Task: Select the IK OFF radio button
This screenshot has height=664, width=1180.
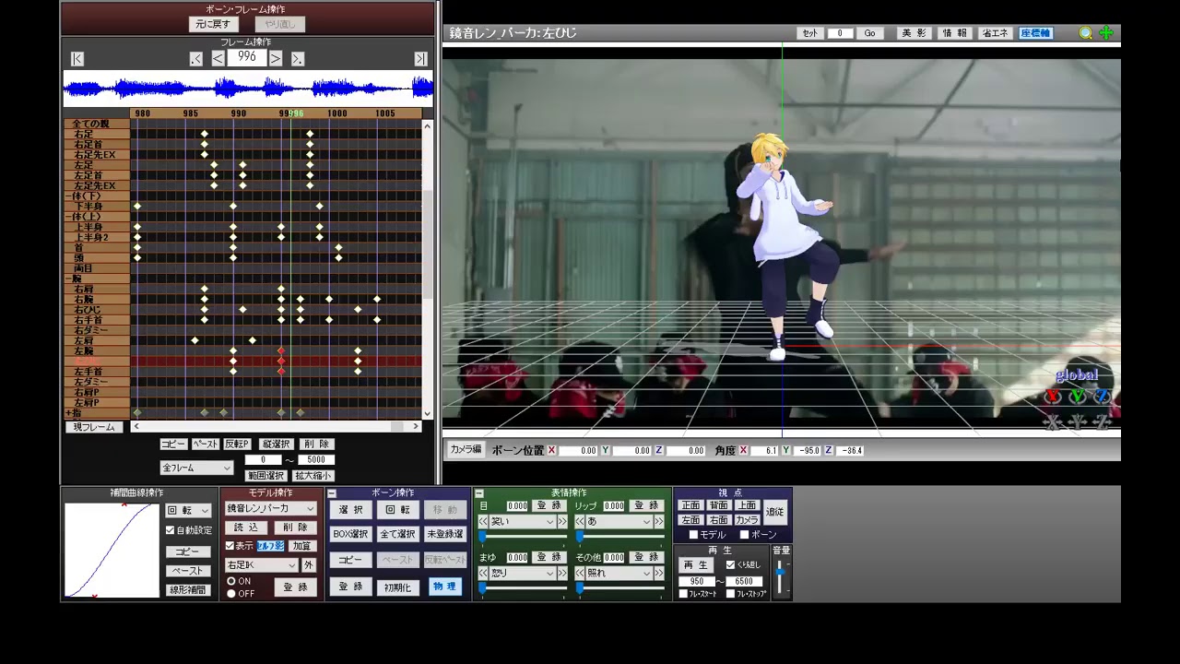Action: [x=231, y=593]
